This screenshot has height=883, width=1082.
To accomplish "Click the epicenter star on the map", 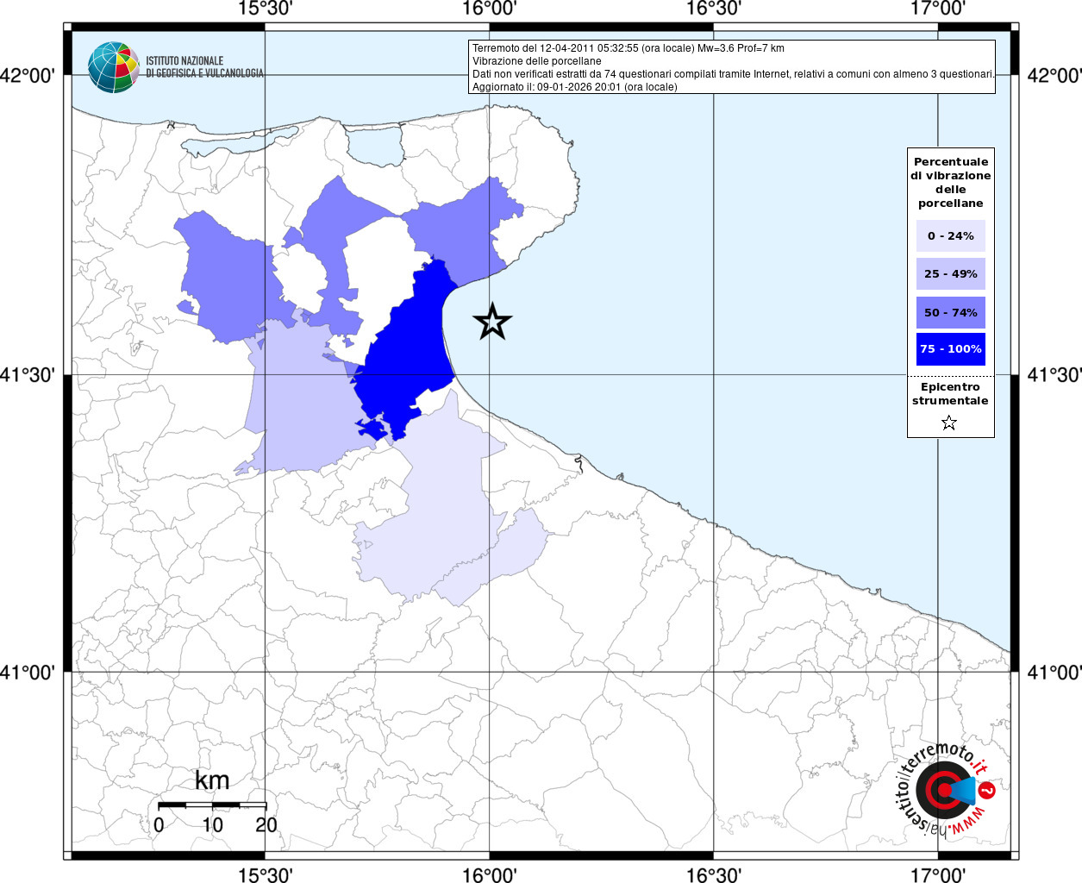I will click(x=492, y=322).
